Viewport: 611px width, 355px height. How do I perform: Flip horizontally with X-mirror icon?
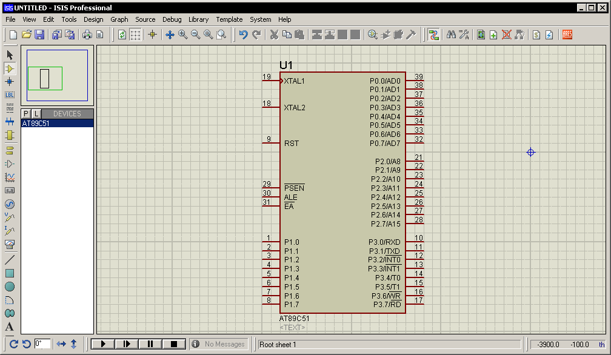pyautogui.click(x=61, y=344)
